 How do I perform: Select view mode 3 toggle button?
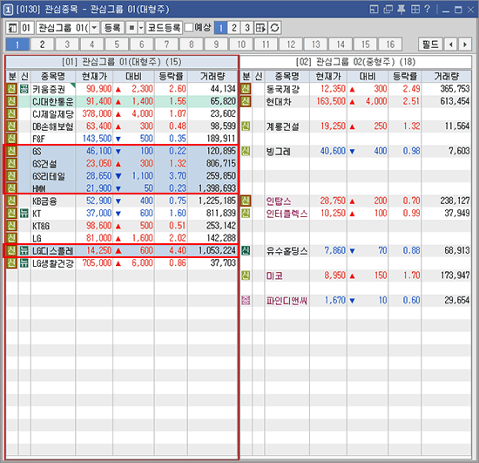click(x=247, y=28)
